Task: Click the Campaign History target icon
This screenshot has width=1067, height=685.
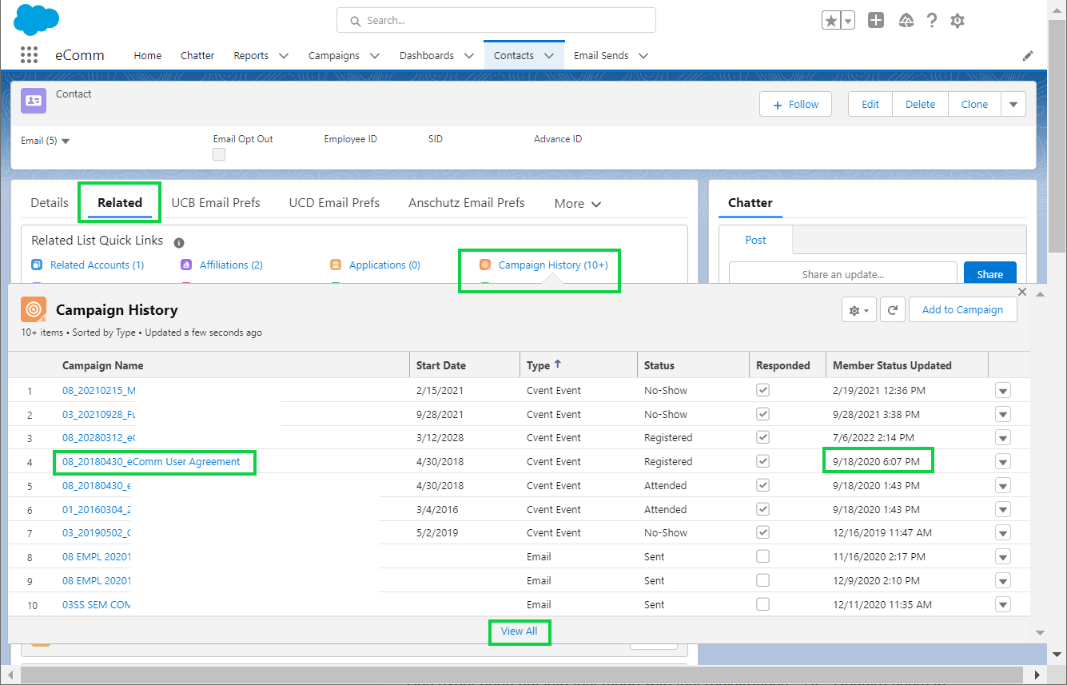Action: click(x=34, y=309)
